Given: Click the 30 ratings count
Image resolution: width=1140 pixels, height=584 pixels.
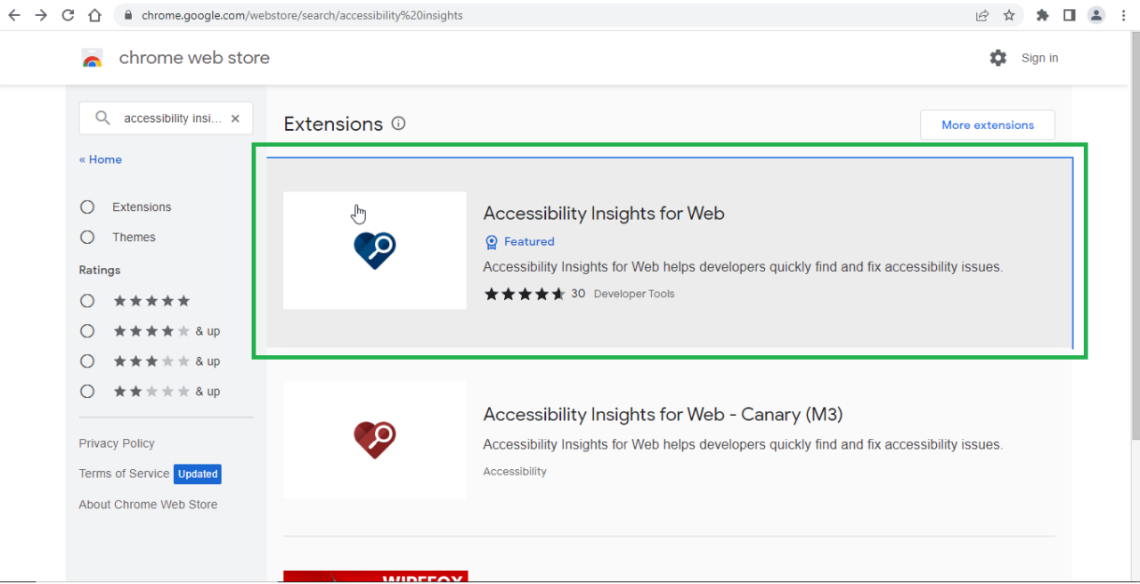Looking at the screenshot, I should pyautogui.click(x=578, y=294).
